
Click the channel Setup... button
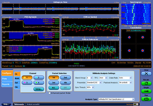pyautogui.click(x=39, y=89)
